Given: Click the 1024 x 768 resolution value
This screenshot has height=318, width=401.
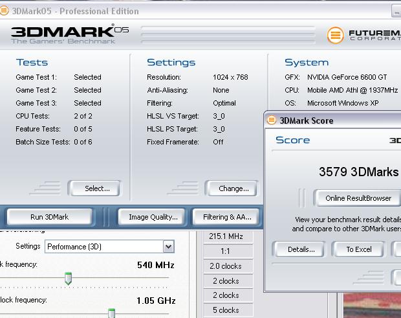Looking at the screenshot, I should pos(230,77).
